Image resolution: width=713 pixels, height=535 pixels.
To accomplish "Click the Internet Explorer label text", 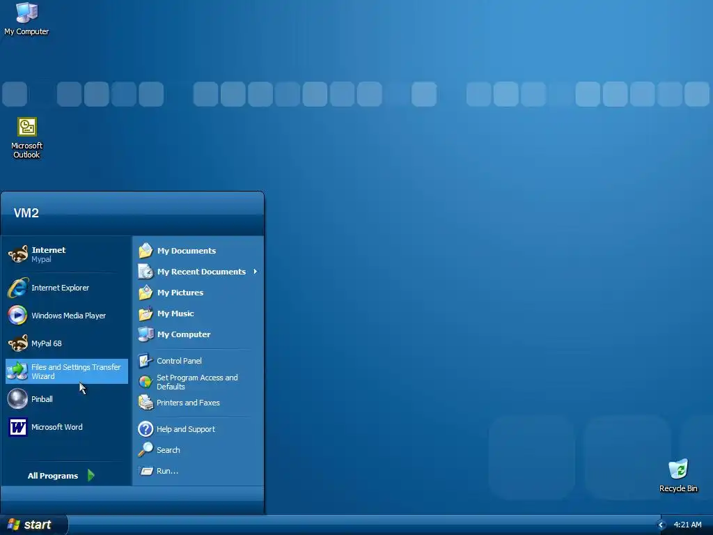I will pyautogui.click(x=60, y=288).
